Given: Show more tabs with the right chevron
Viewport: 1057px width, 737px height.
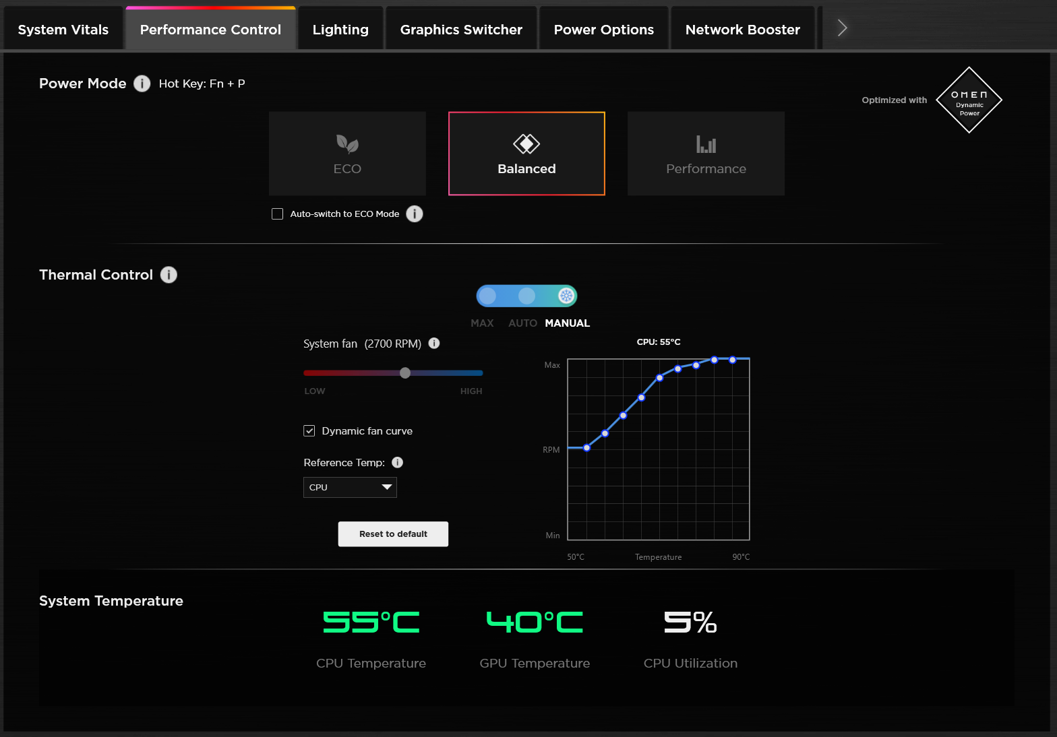Looking at the screenshot, I should coord(842,28).
